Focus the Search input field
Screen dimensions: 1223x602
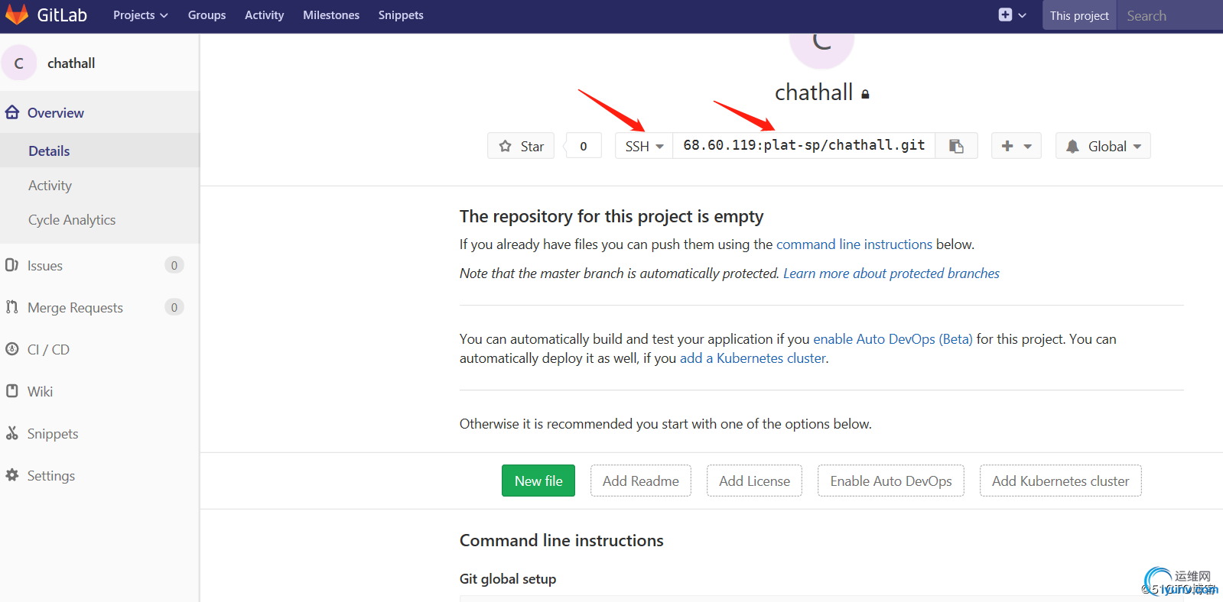click(x=1170, y=15)
